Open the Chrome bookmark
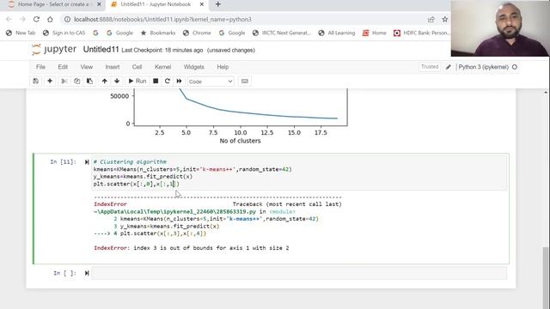 (197, 33)
